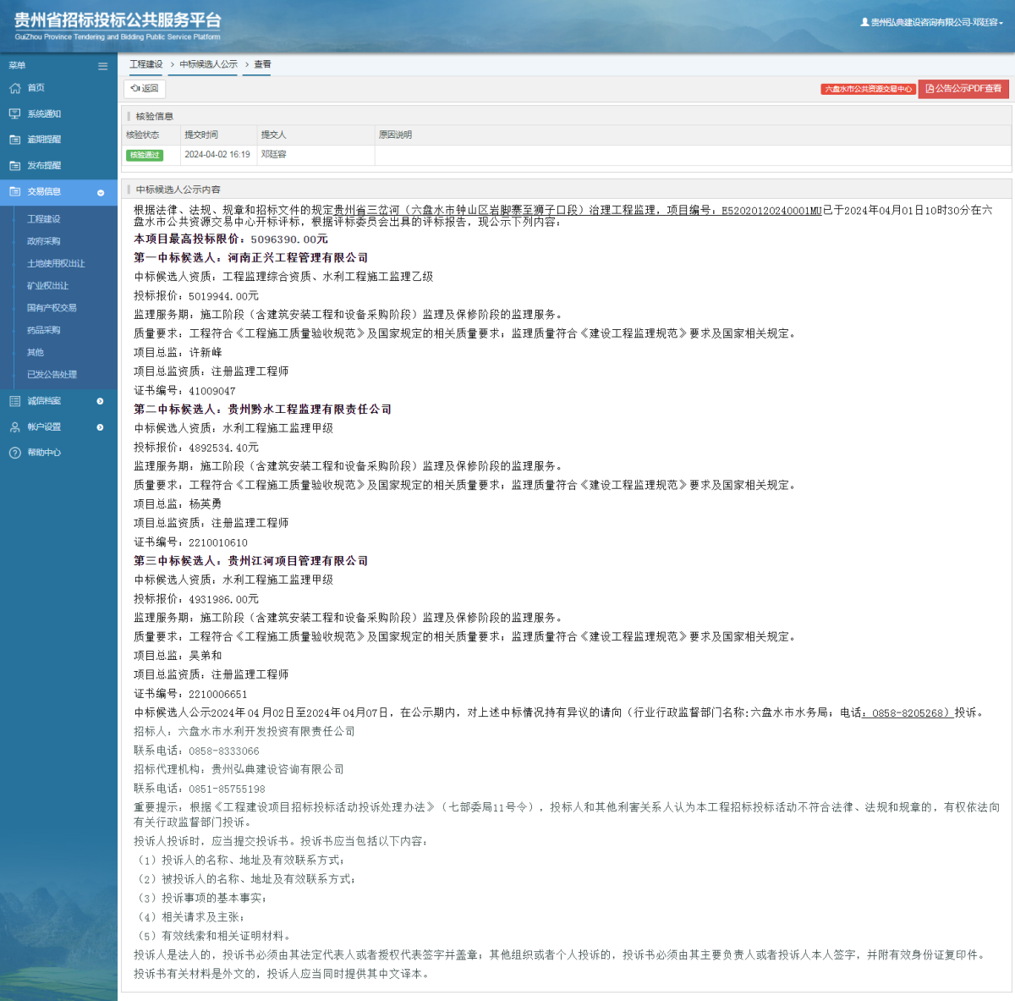Screen dimensions: 1015x1001
Task: Click the 核验状态 column header
Action: pyautogui.click(x=143, y=135)
